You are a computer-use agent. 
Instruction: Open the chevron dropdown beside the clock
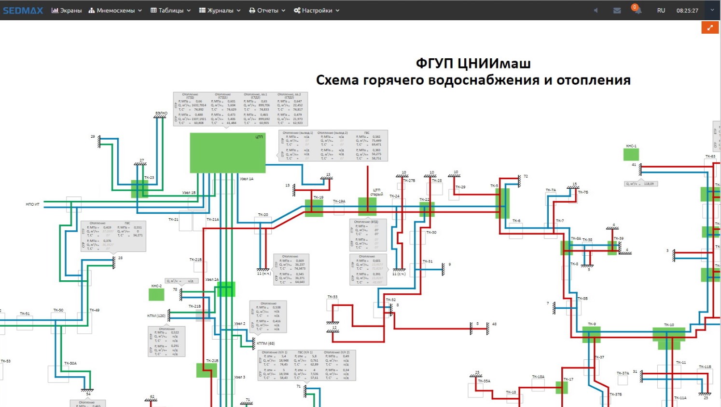click(712, 10)
